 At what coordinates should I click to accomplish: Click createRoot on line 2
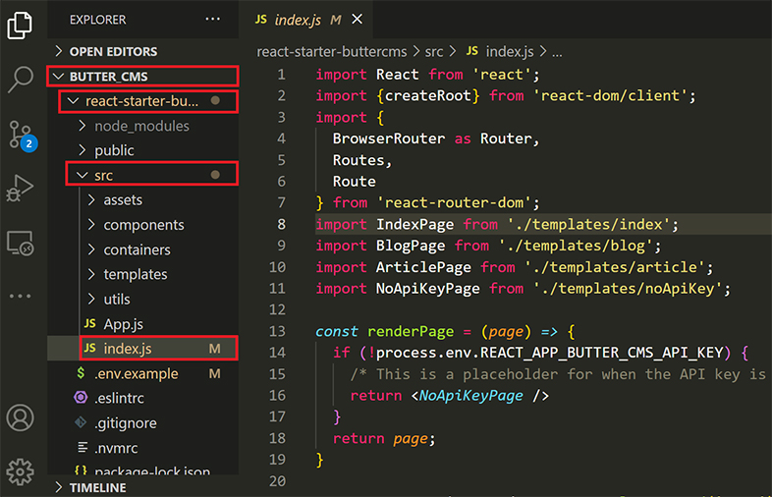coord(428,95)
